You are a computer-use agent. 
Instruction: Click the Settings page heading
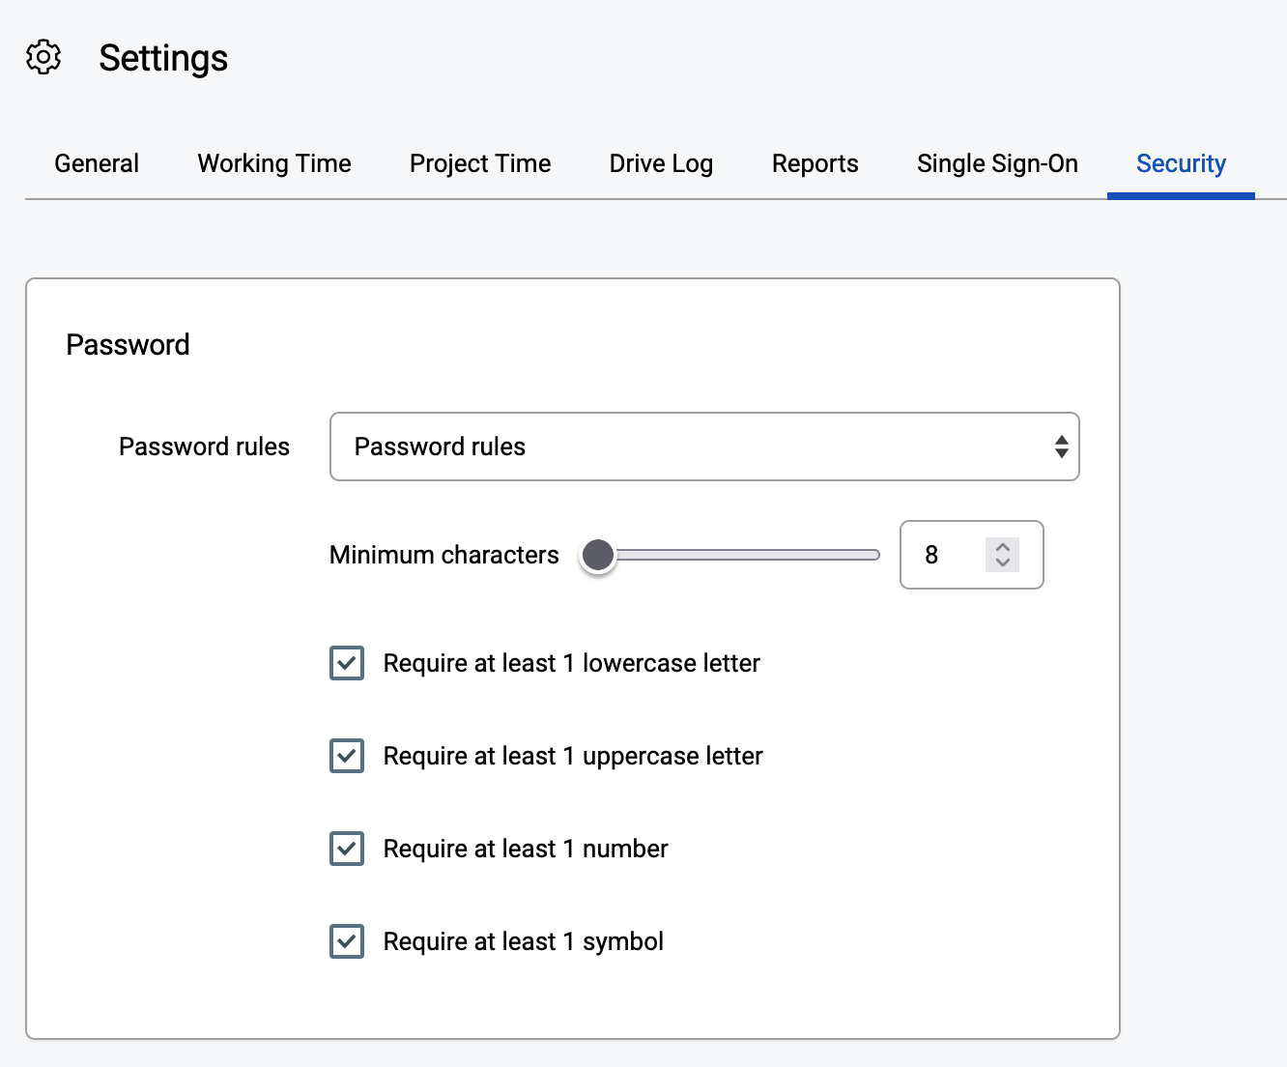point(163,58)
